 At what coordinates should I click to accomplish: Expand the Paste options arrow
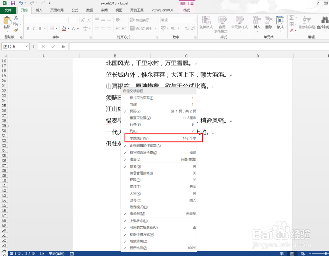point(7,31)
